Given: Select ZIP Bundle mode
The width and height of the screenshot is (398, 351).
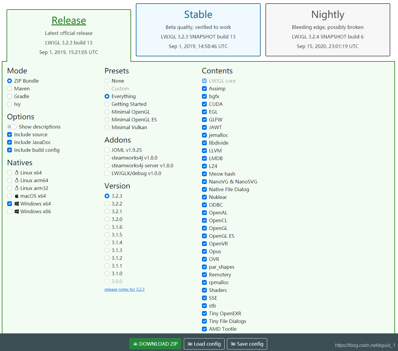Looking at the screenshot, I should point(10,81).
